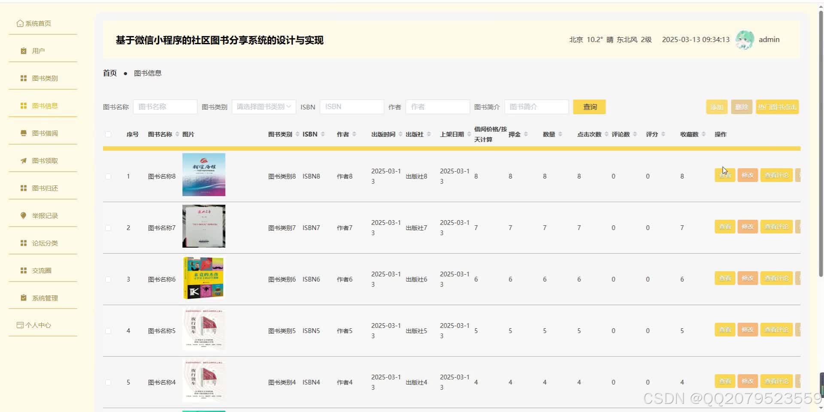Check the checkbox beside 图书名称6

pos(108,279)
